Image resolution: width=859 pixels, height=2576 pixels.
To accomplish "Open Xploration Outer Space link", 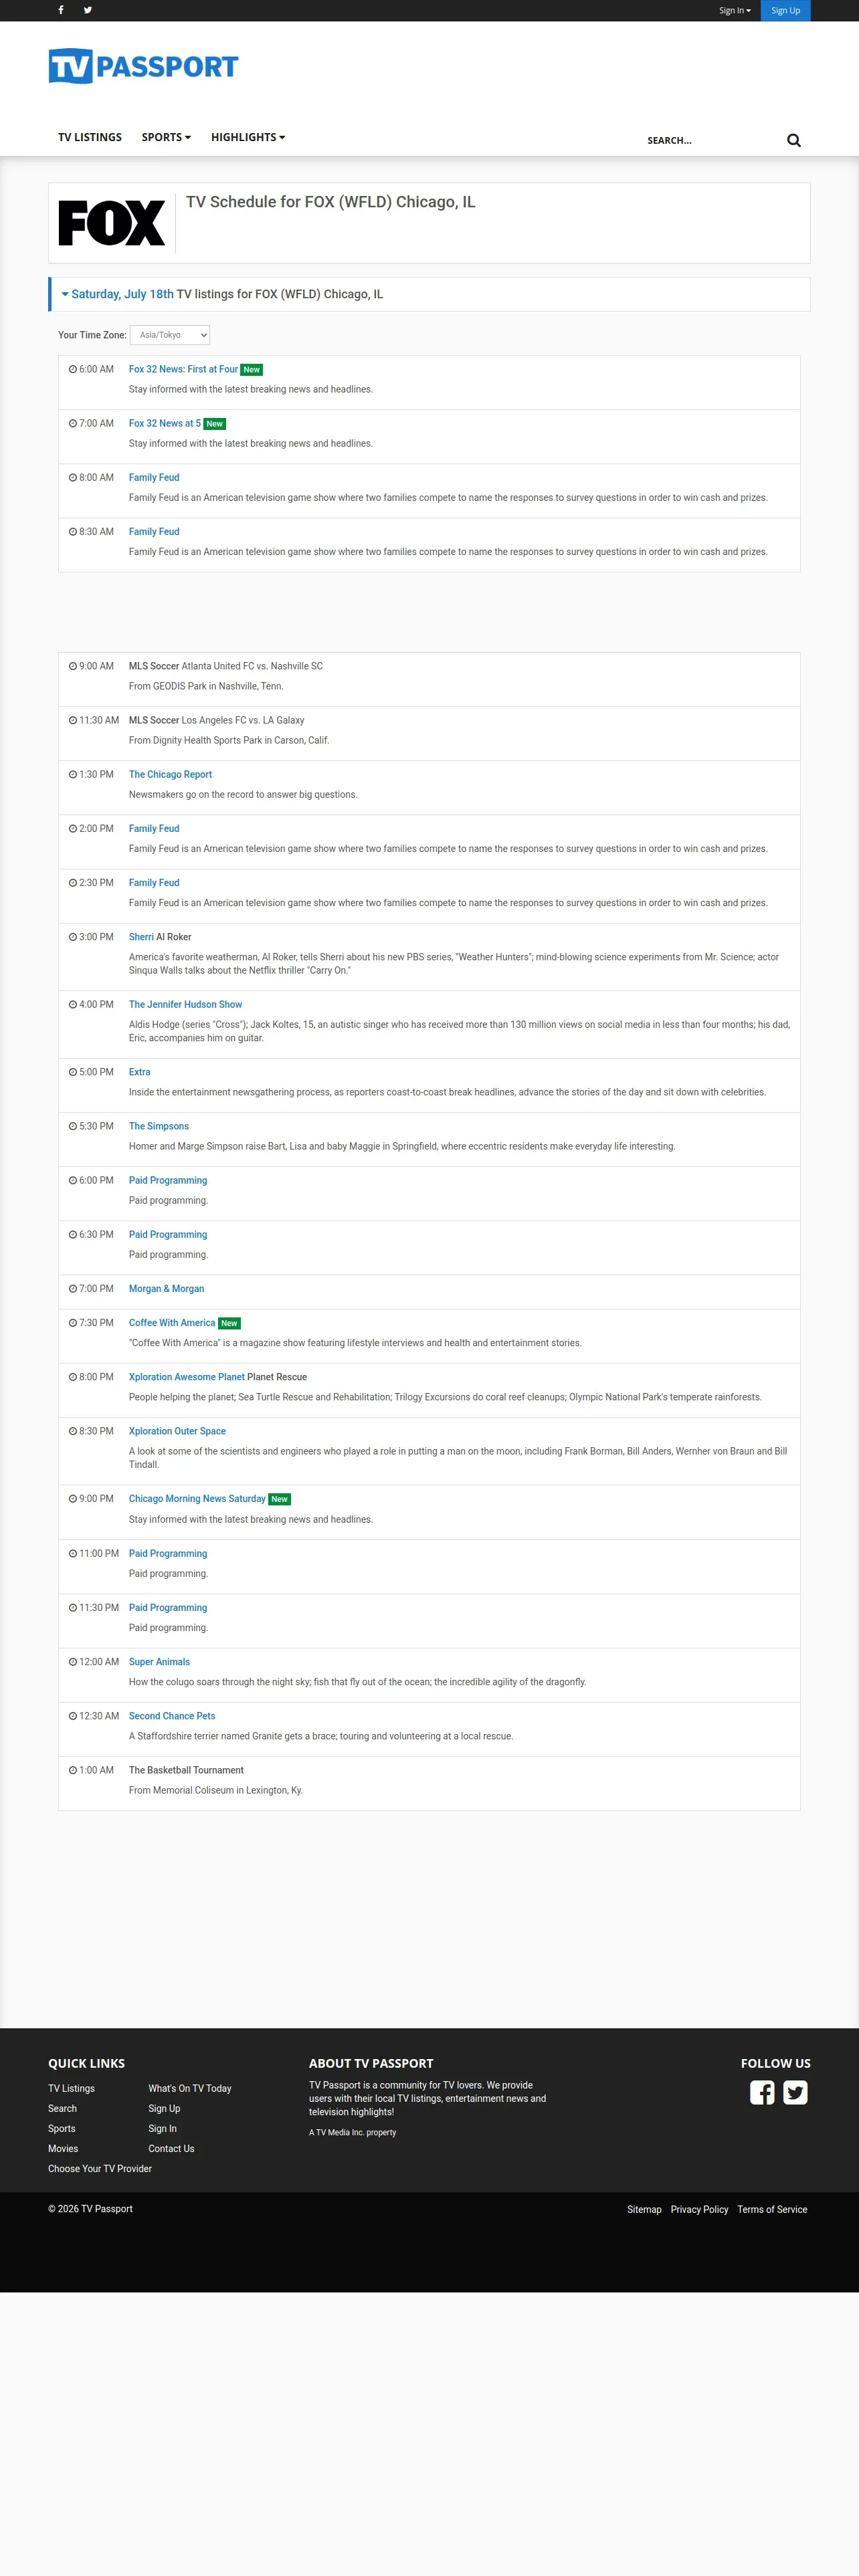I will pyautogui.click(x=177, y=1431).
